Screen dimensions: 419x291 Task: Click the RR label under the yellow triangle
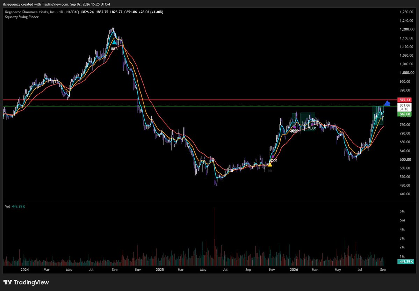coord(270,171)
